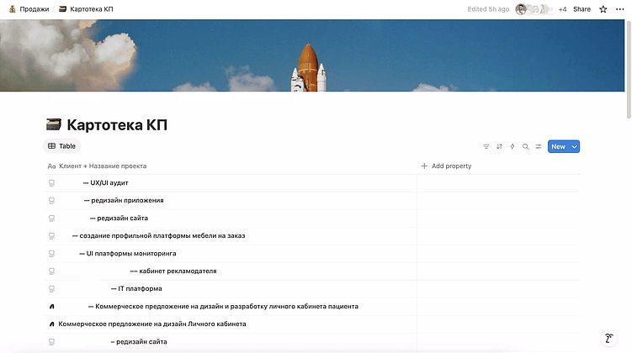Open the sort icon in the toolbar
Screen dimensions: 632x353
click(499, 146)
